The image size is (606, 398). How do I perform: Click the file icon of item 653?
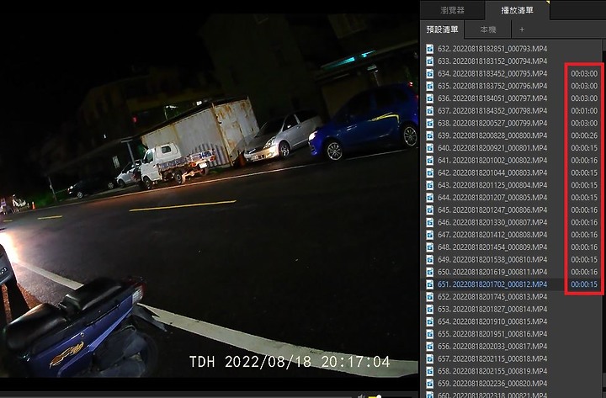429,309
